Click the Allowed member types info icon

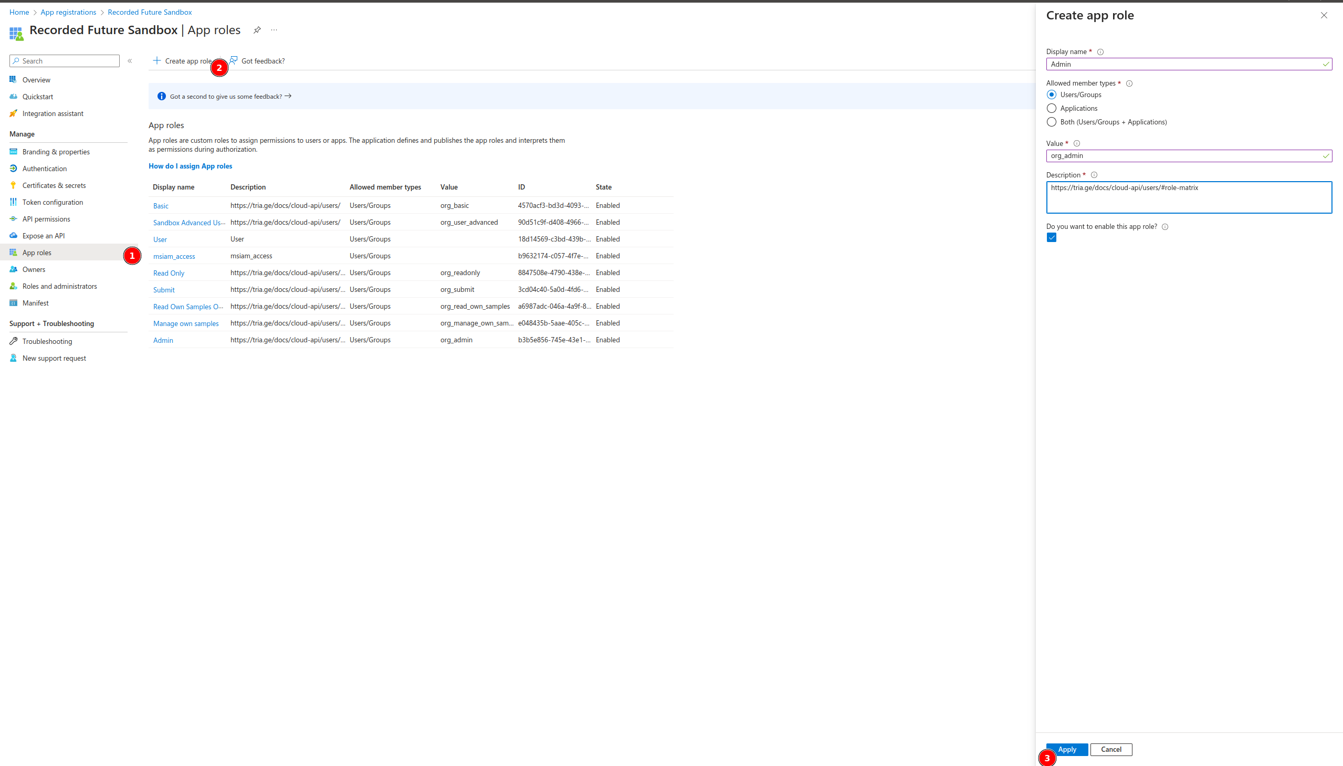tap(1129, 83)
